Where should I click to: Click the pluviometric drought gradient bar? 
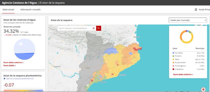pos(23,91)
